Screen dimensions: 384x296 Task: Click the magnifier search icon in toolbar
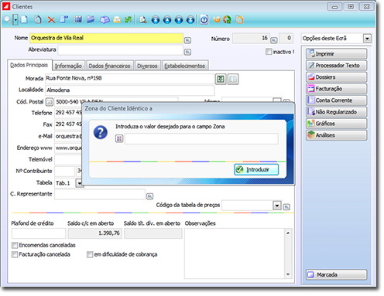7,19
